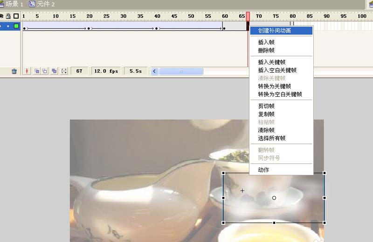Select 剪切帧 from context menu
Screen dimensions: 373x242
point(266,106)
